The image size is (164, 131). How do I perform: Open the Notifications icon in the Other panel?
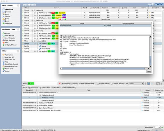click(3, 55)
